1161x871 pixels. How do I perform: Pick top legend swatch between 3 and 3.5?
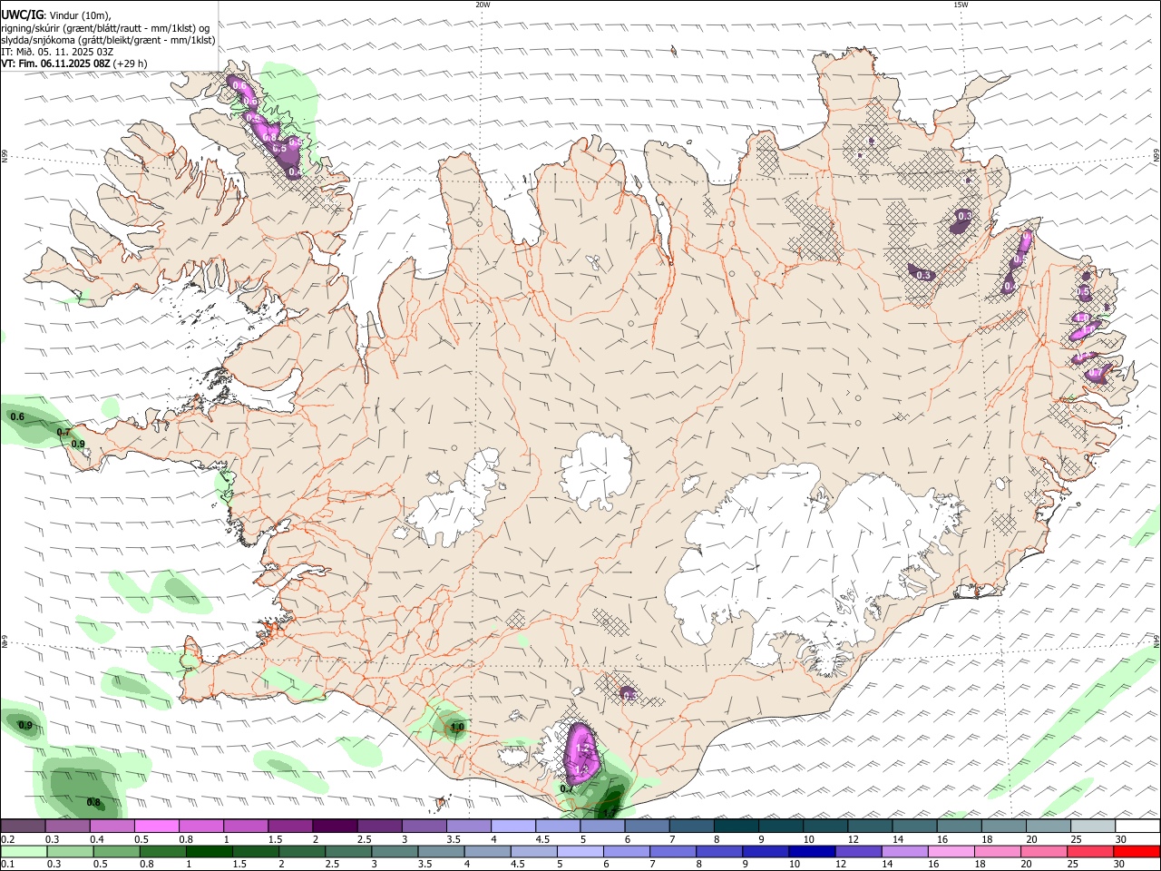[x=424, y=826]
